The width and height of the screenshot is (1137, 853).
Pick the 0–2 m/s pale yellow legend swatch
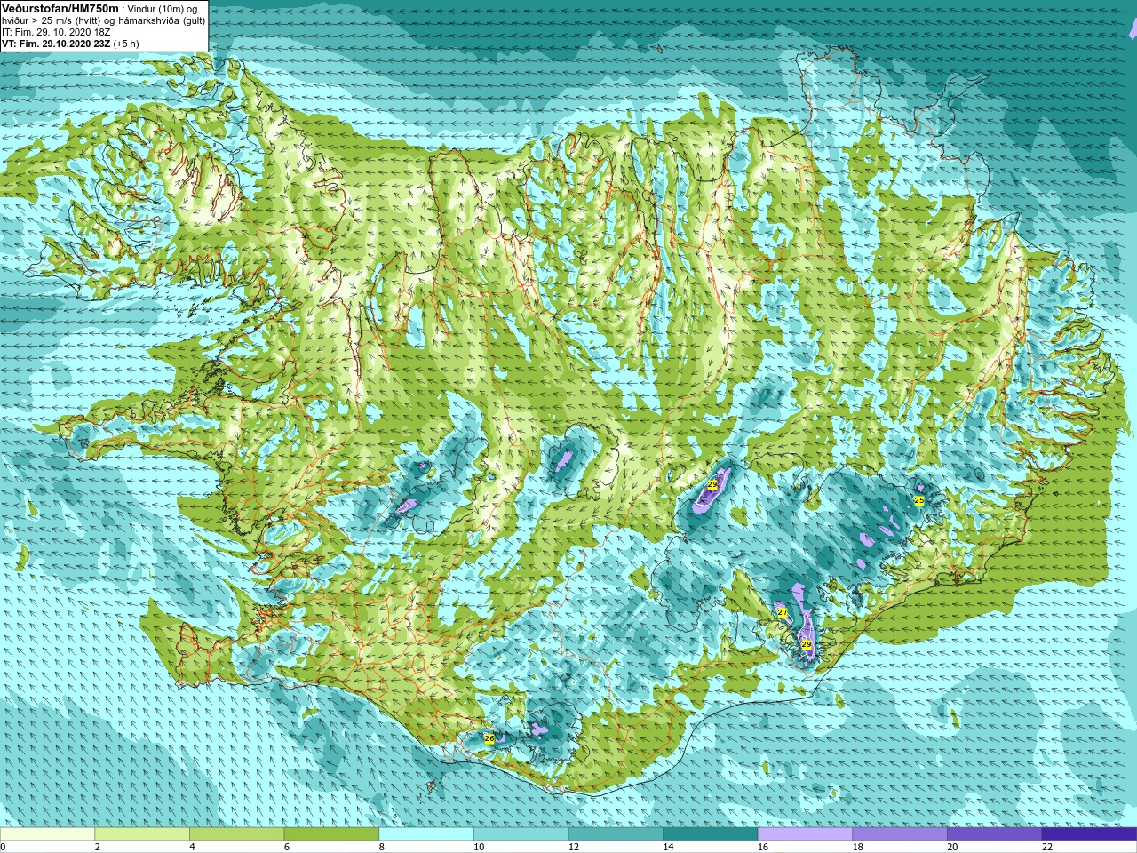[47, 833]
